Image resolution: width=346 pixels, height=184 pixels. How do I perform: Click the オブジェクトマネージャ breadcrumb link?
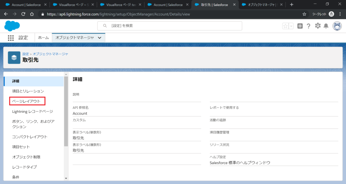pyautogui.click(x=50, y=54)
